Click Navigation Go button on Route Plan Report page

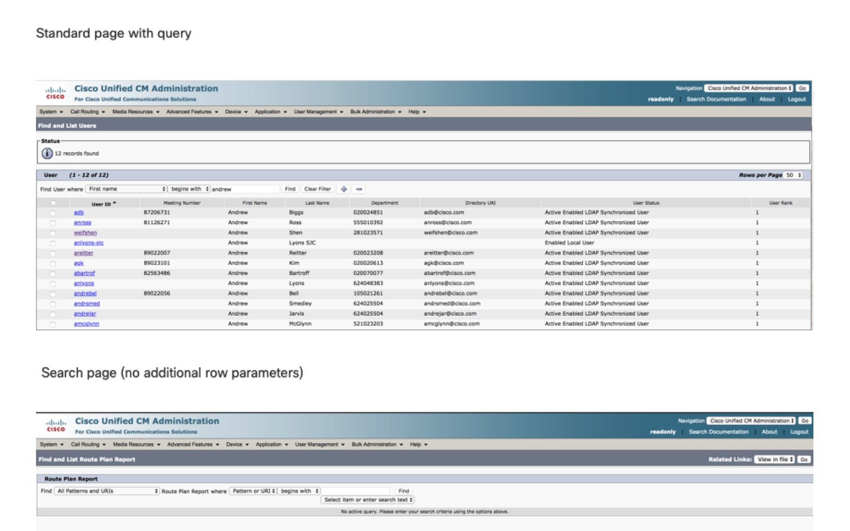805,421
